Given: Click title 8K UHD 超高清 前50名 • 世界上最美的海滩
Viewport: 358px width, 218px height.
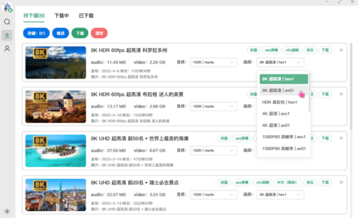Looking at the screenshot, I should [x=140, y=138].
